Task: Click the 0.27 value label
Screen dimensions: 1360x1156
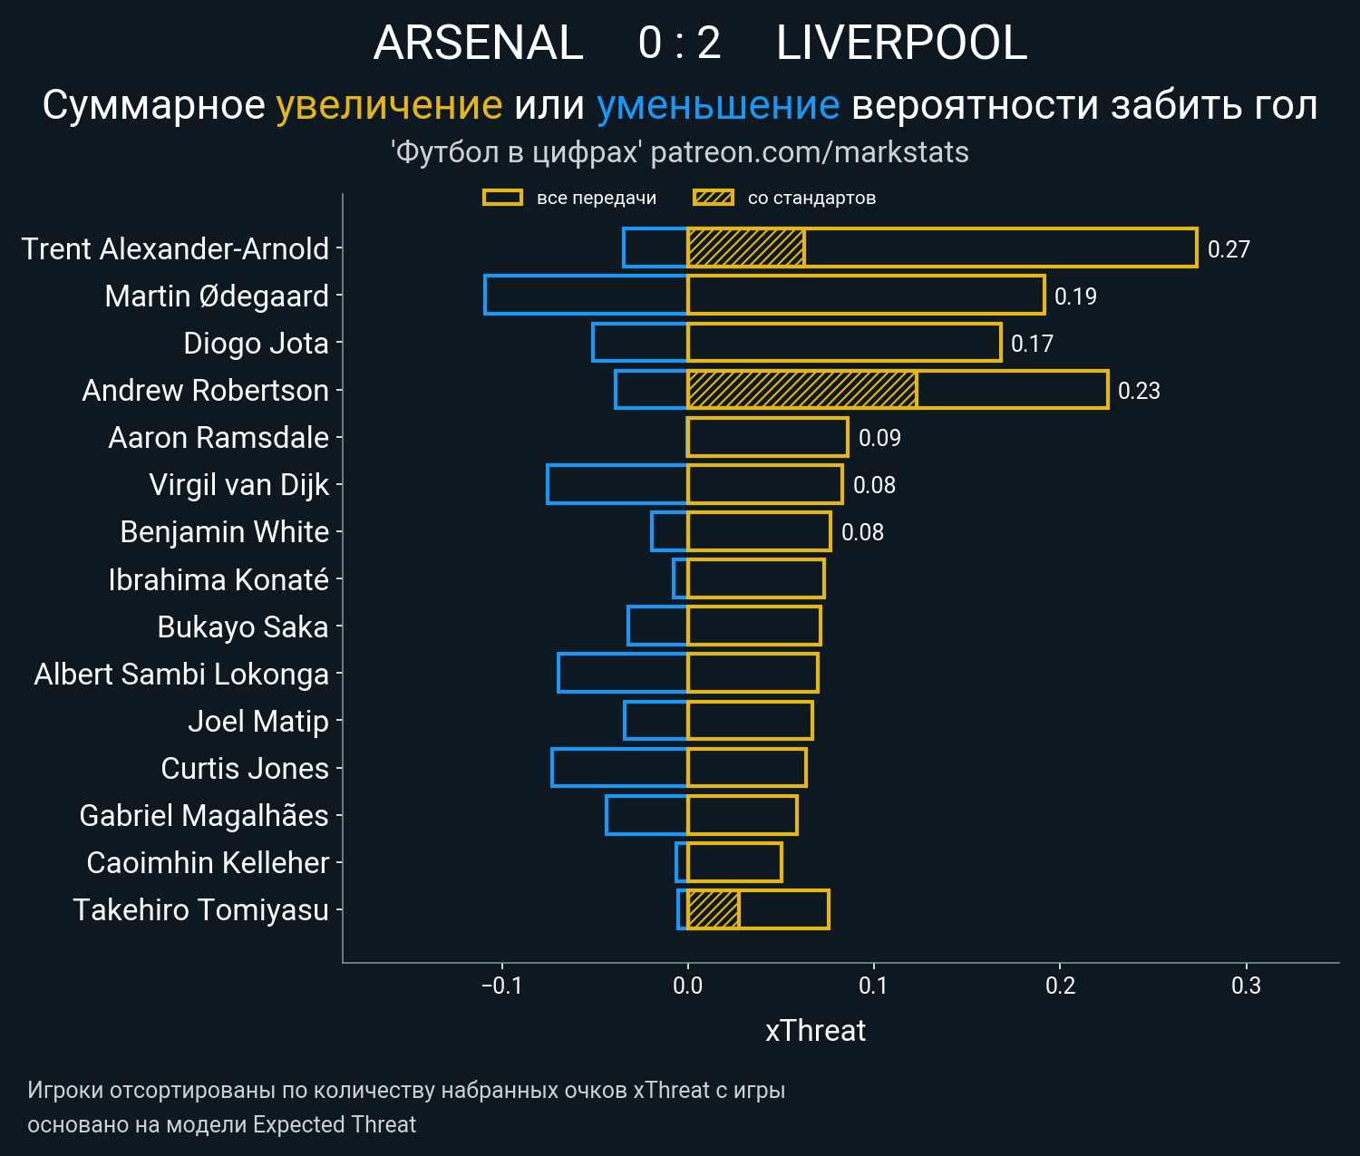Action: [x=1229, y=249]
